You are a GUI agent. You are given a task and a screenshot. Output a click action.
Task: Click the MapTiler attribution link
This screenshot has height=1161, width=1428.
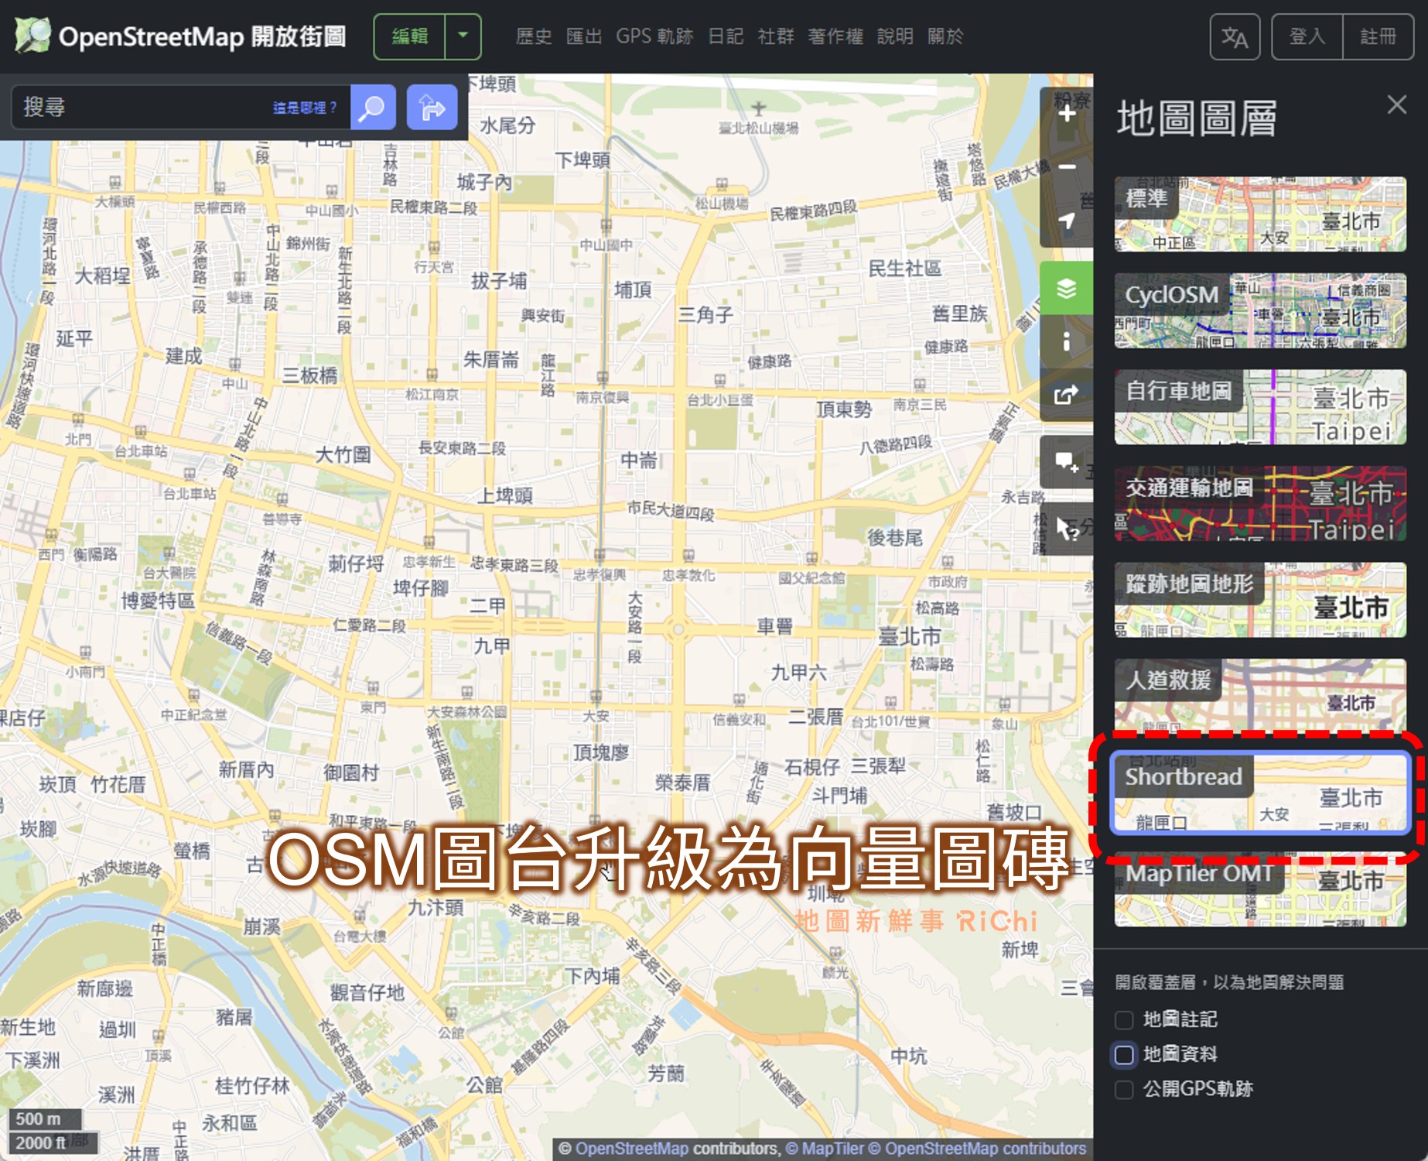pyautogui.click(x=825, y=1149)
